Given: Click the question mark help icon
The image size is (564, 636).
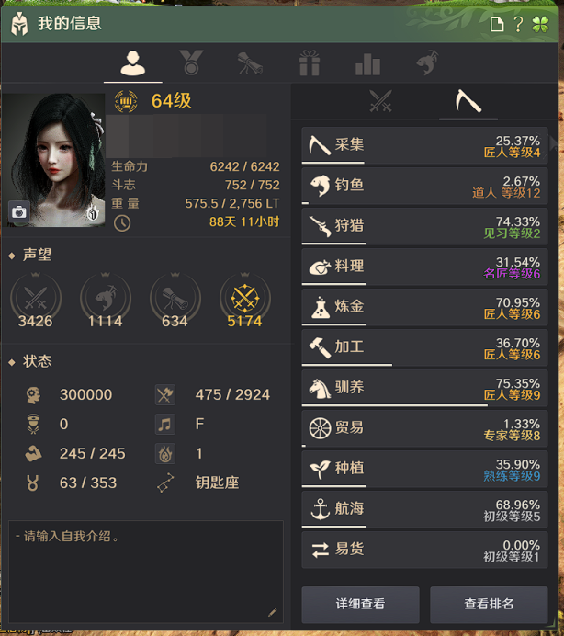Looking at the screenshot, I should [518, 24].
